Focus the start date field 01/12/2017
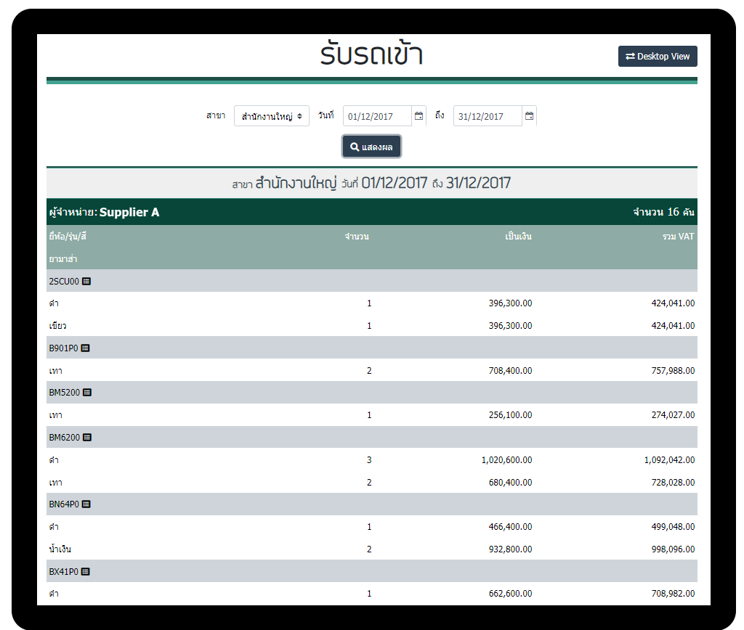Viewport: 744px width, 630px height. (376, 116)
